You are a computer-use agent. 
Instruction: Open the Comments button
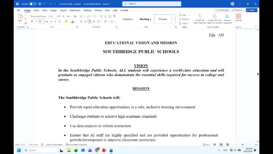[222, 10]
